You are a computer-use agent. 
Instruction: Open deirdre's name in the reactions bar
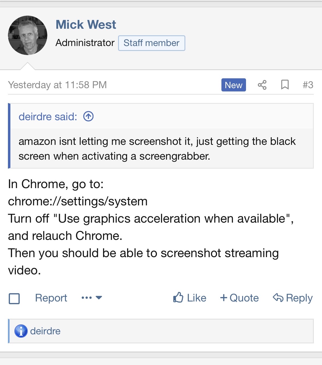point(45,331)
